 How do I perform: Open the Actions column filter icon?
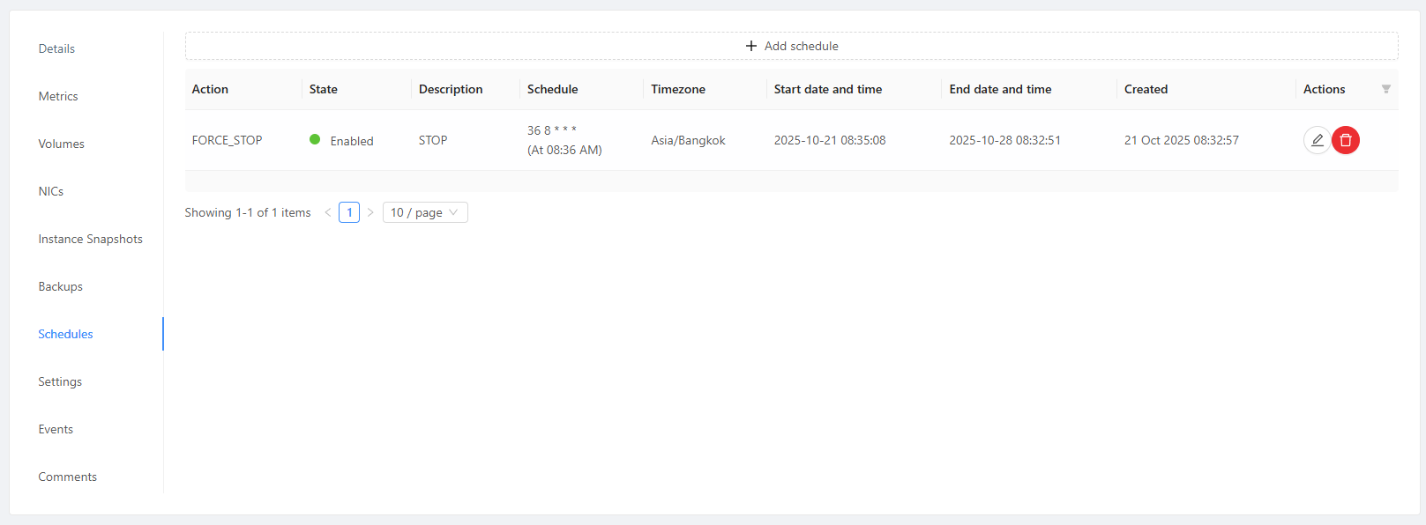(1385, 89)
